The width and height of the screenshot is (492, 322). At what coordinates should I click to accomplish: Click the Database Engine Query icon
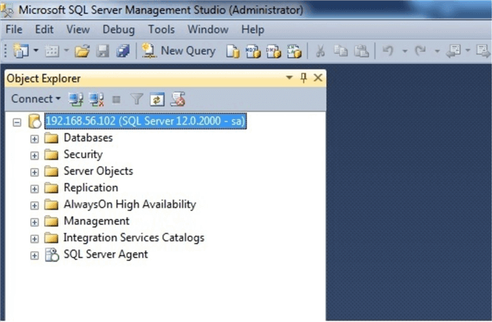pyautogui.click(x=232, y=51)
